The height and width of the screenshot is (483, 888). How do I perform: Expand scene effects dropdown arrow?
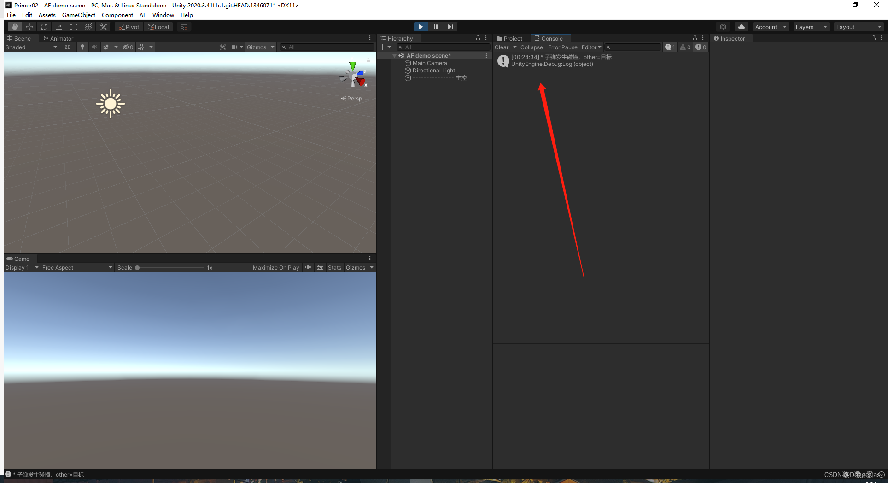point(116,47)
